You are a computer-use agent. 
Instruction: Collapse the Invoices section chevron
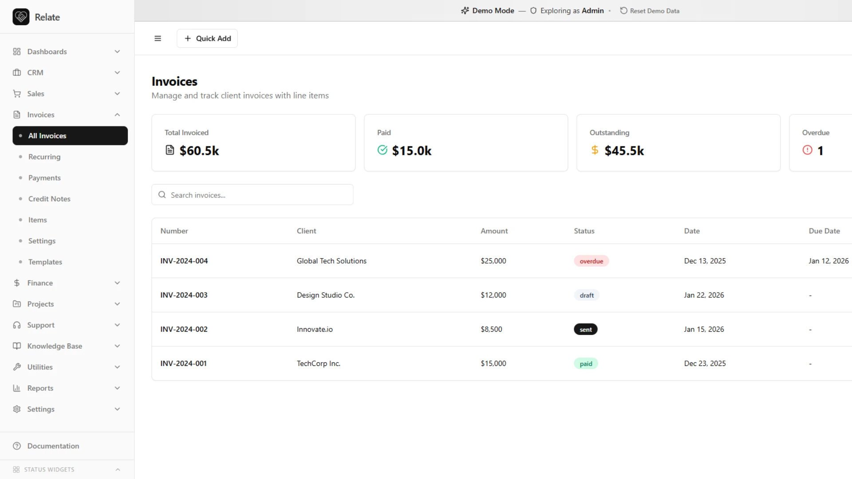click(x=117, y=114)
